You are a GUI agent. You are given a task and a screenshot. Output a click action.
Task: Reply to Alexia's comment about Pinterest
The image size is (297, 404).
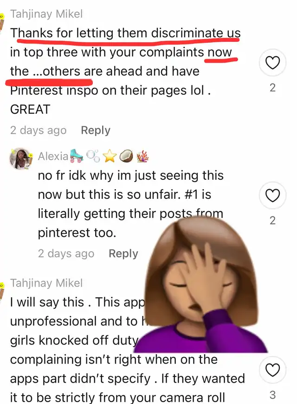(x=123, y=253)
